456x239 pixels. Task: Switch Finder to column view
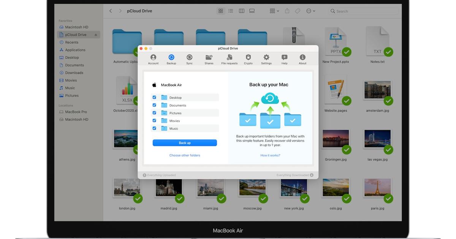click(x=241, y=11)
